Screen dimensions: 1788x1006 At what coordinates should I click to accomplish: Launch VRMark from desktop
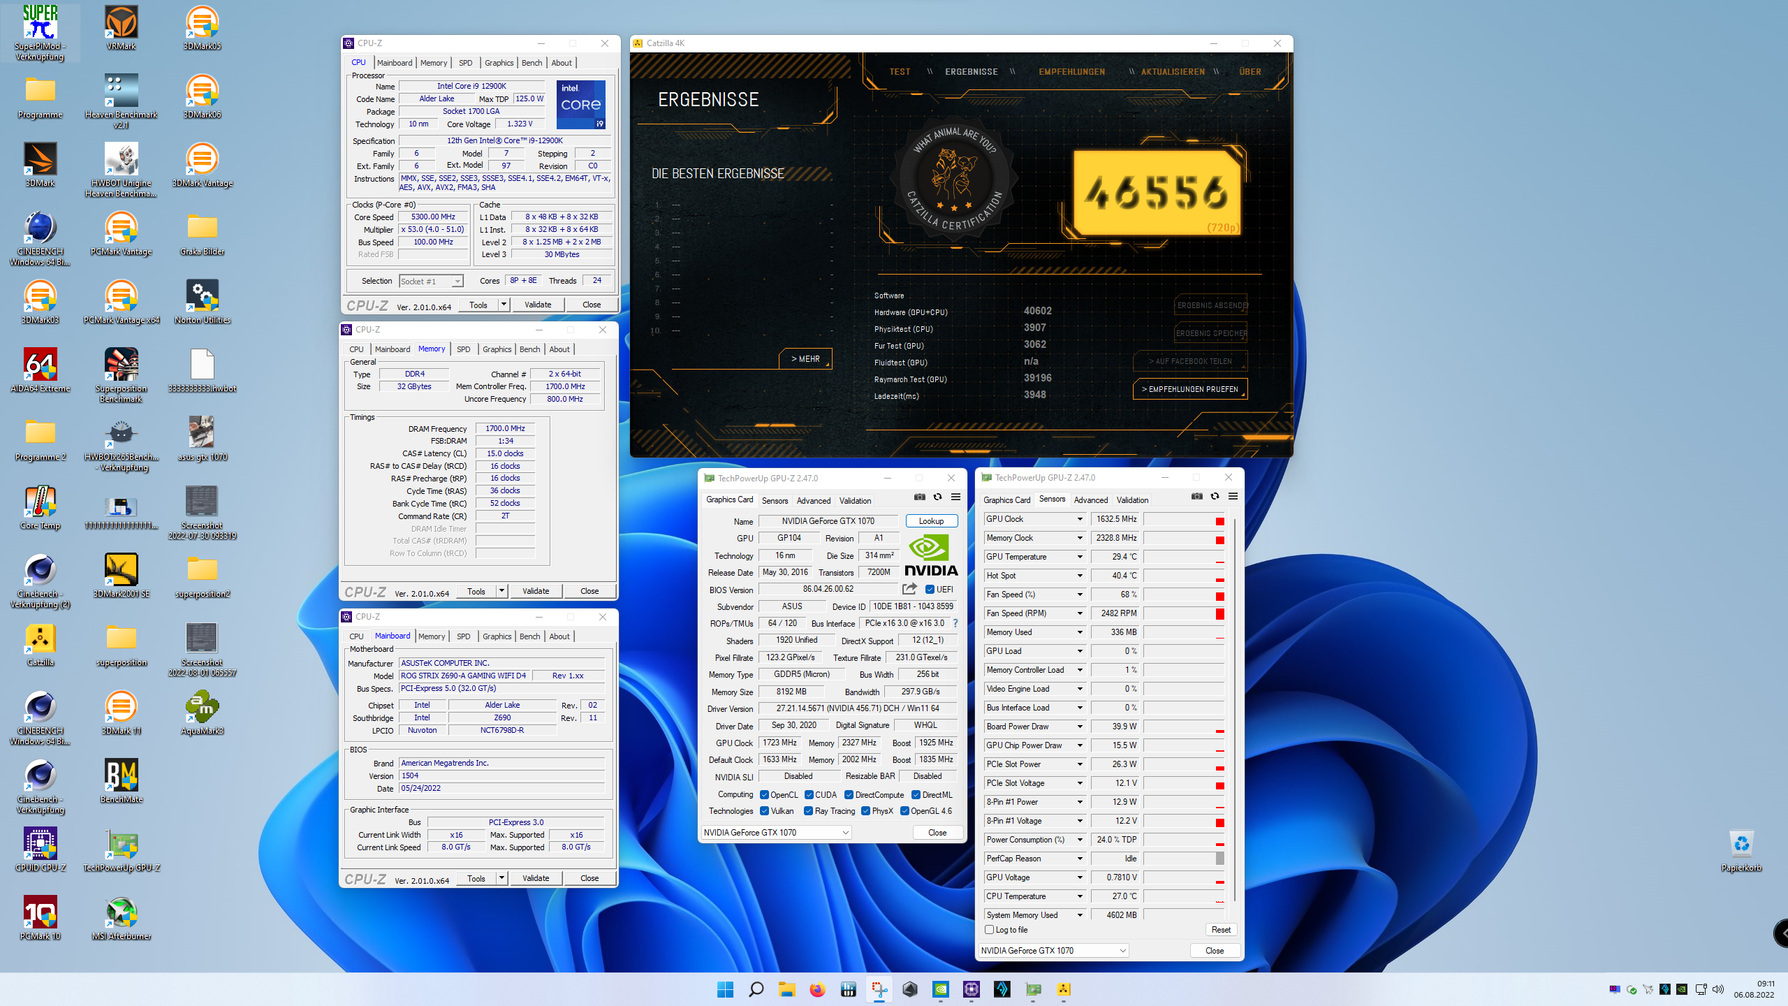click(x=121, y=28)
